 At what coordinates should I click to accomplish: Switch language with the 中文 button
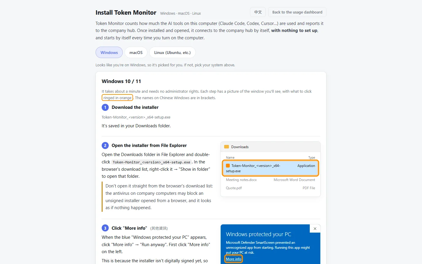258,12
